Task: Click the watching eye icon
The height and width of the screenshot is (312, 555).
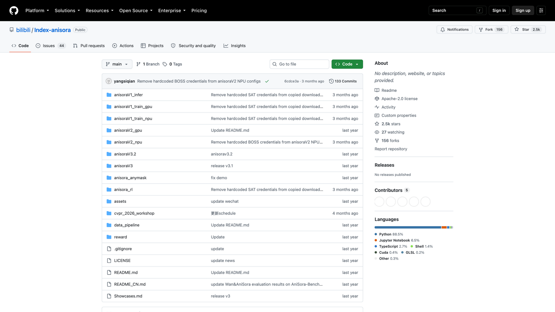Action: click(377, 132)
